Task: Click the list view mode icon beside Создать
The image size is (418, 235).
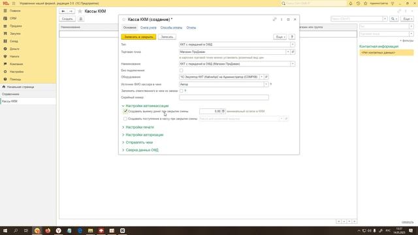Action: [81, 19]
